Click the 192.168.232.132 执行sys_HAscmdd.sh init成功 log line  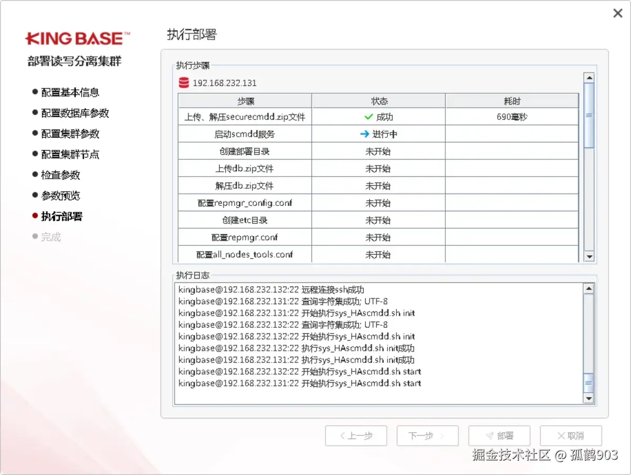coord(297,348)
